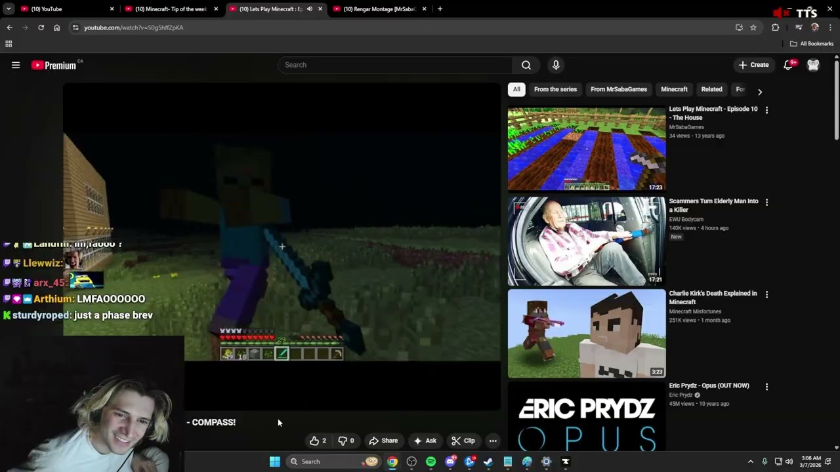Click the search magnifier button
The height and width of the screenshot is (472, 840).
526,65
